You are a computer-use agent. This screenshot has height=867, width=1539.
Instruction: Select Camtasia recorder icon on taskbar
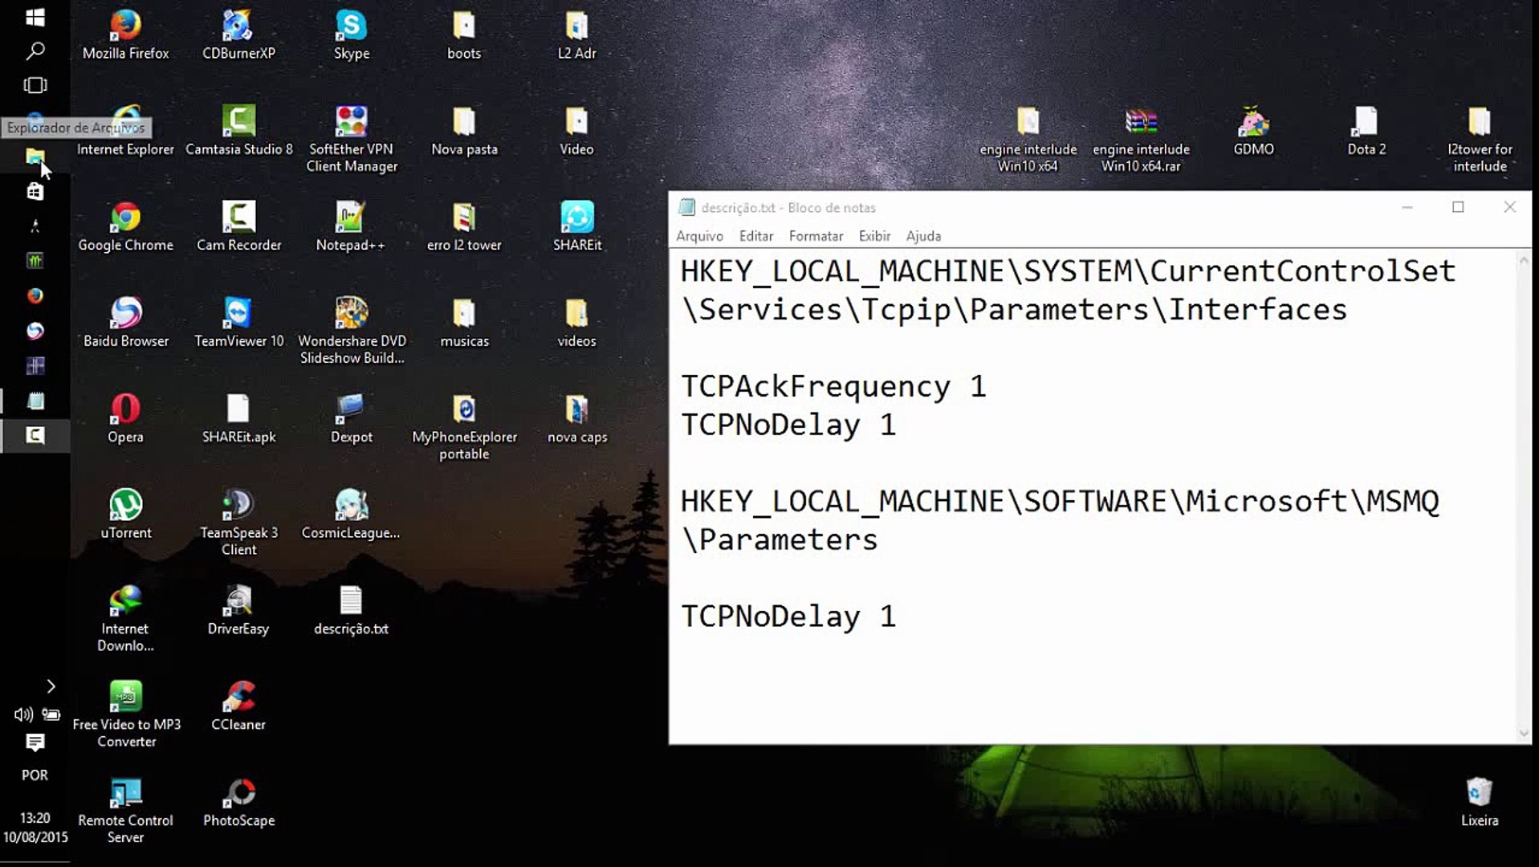tap(35, 435)
